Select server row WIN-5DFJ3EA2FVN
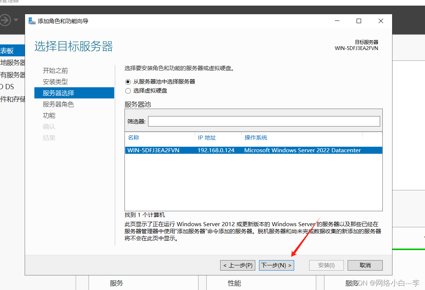 [x=254, y=150]
